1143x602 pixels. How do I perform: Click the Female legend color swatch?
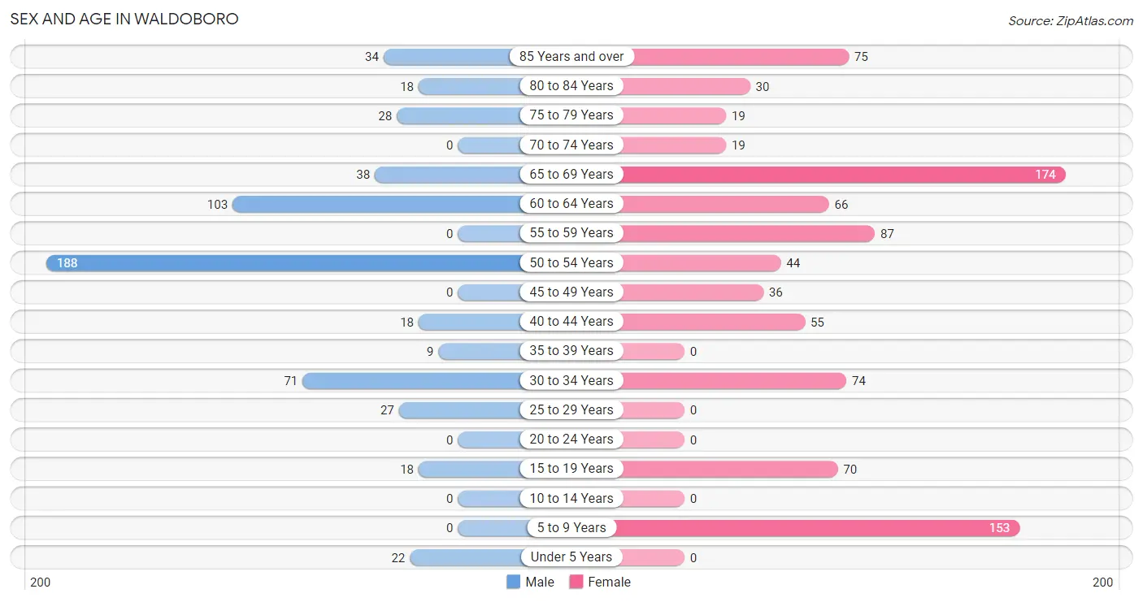pyautogui.click(x=576, y=582)
